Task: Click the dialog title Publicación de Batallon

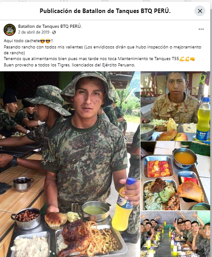Action: click(x=105, y=11)
